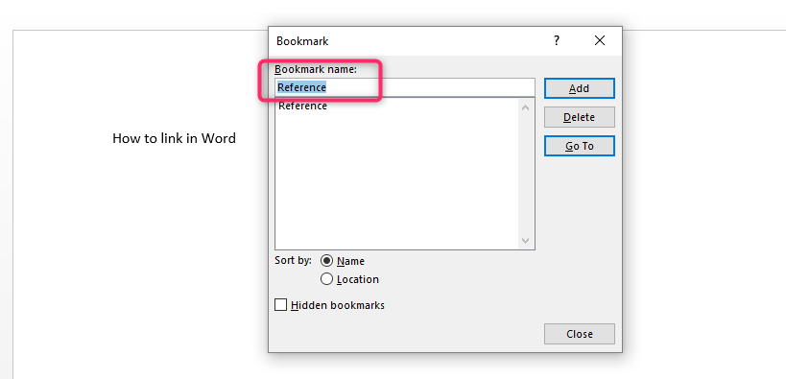Click the bookmark list scroll up arrow
This screenshot has height=379, width=786.
525,107
